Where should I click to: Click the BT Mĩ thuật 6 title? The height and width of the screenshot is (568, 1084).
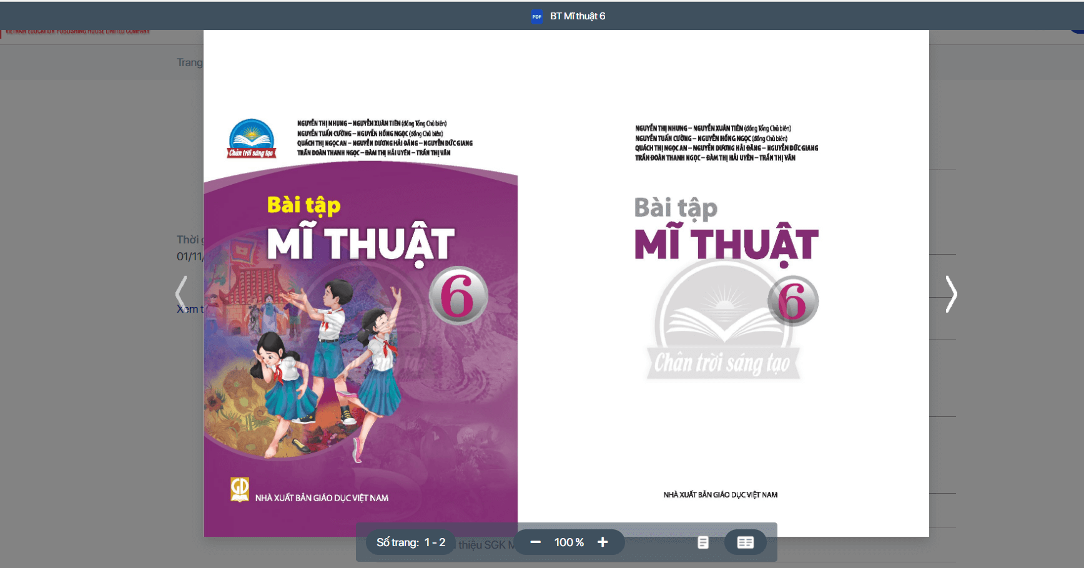click(x=578, y=16)
